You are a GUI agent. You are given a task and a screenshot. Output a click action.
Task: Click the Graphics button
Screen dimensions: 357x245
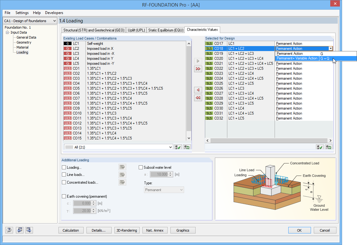(183, 230)
